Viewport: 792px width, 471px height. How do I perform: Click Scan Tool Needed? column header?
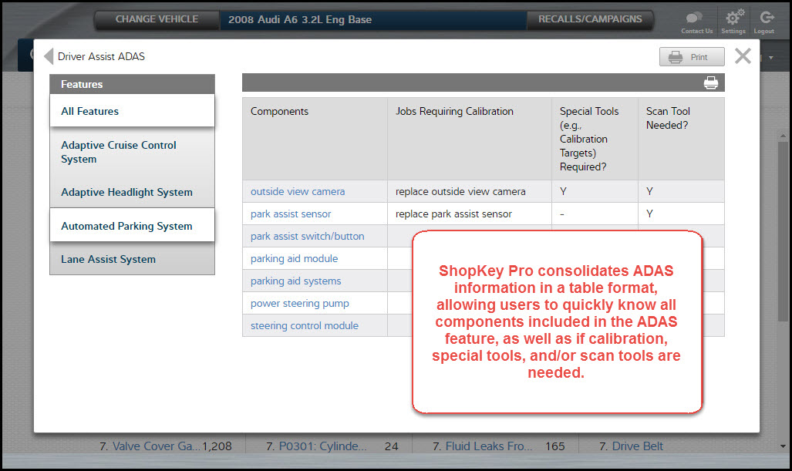pos(682,139)
